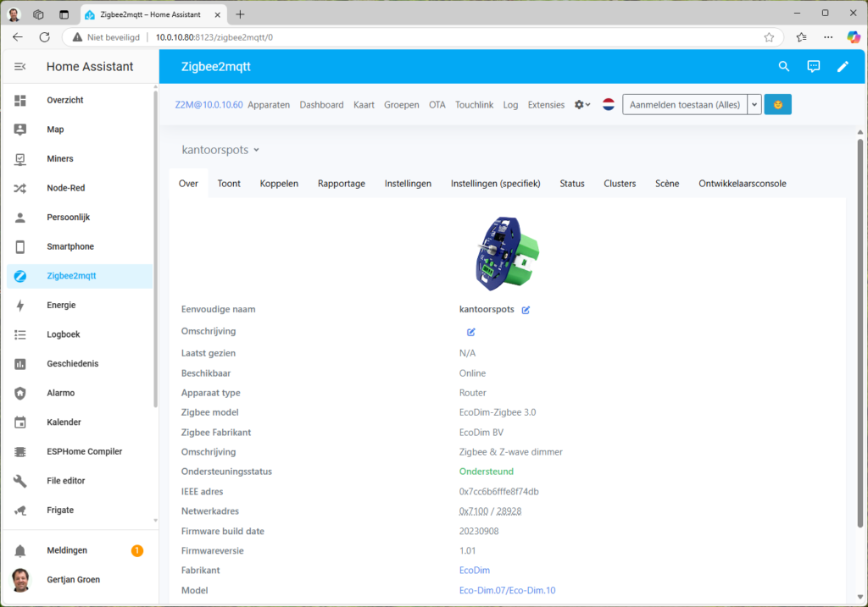Click Aanmelden toestaan (Alles) button
Viewport: 868px width, 607px height.
point(684,105)
